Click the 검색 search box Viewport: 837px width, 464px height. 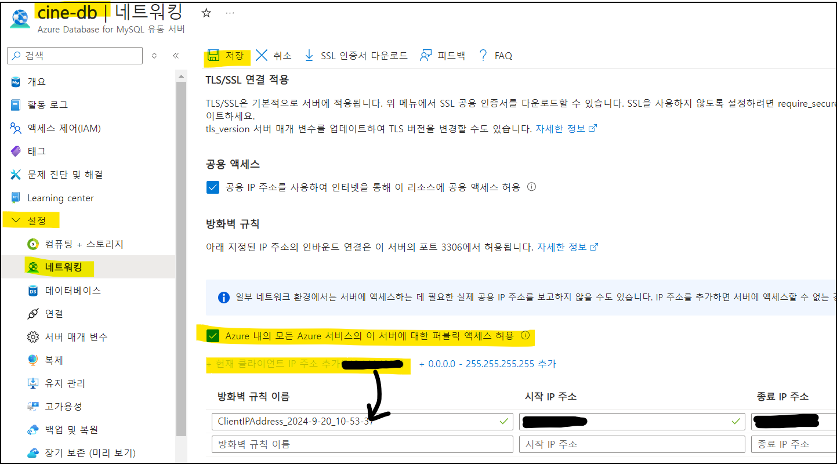pyautogui.click(x=75, y=56)
